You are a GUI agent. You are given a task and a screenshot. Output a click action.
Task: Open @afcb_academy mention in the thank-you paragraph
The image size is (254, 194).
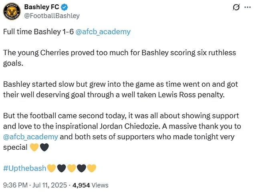pyautogui.click(x=30, y=137)
